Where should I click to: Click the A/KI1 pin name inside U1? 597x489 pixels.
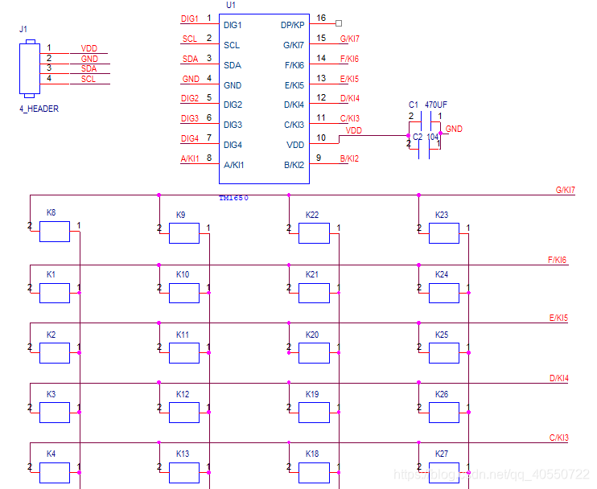(x=234, y=165)
